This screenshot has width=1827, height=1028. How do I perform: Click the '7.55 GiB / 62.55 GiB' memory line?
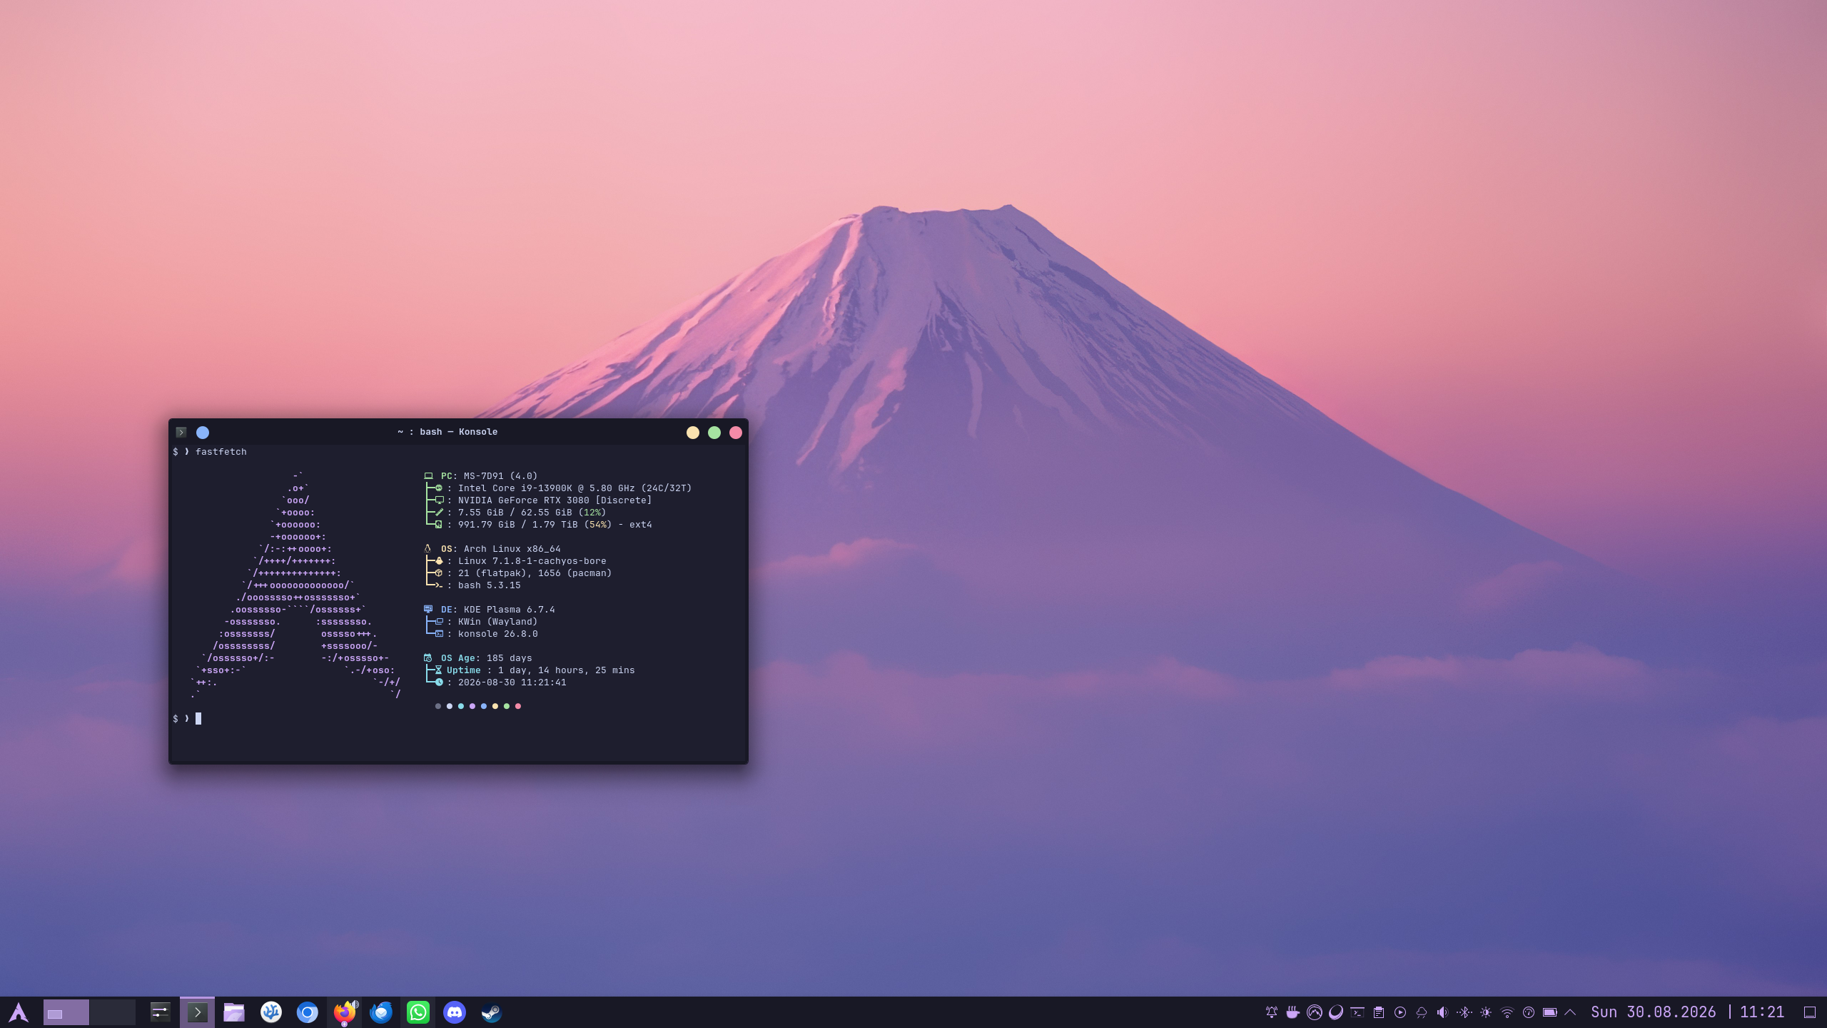pyautogui.click(x=516, y=513)
